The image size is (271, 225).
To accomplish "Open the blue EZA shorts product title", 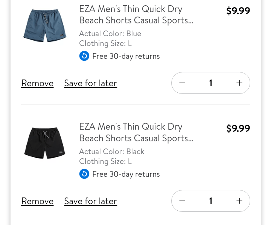I will point(136,15).
